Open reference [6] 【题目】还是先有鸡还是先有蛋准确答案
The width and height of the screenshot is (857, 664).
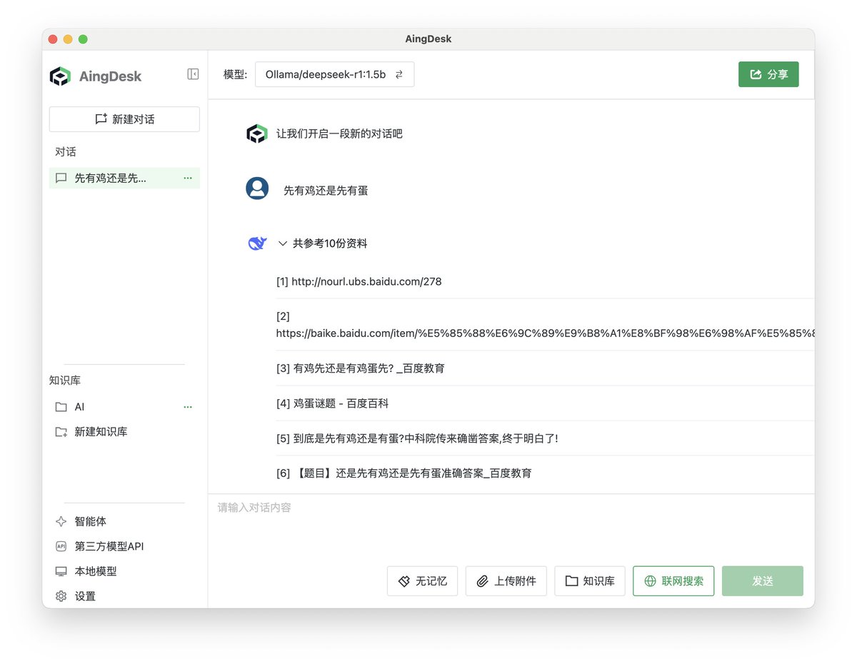coord(404,473)
